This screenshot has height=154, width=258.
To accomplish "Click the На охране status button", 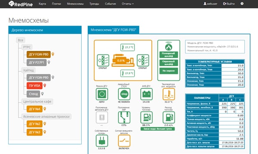I will click(x=169, y=71).
